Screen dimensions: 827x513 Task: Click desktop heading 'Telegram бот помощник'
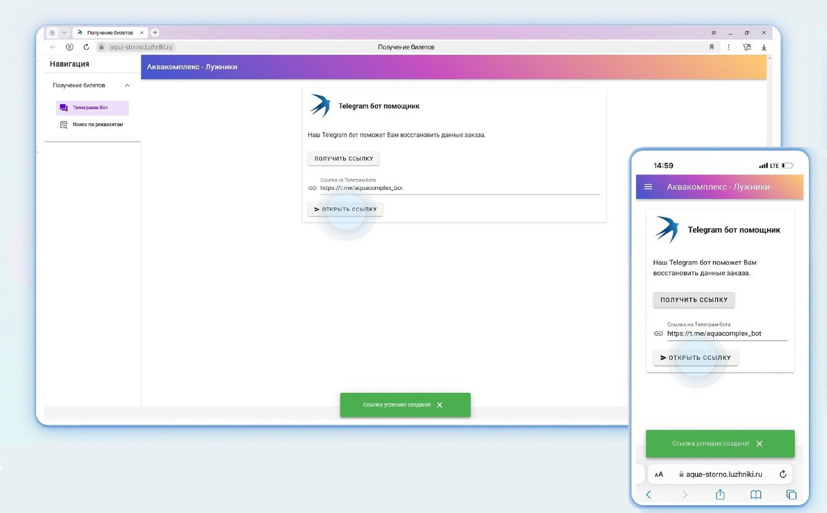pos(379,106)
